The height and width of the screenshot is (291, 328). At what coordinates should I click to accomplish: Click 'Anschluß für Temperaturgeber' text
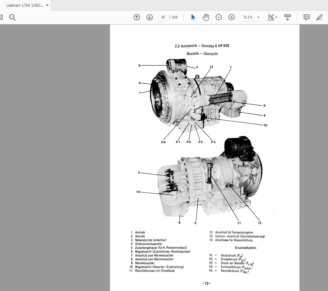coord(234,232)
